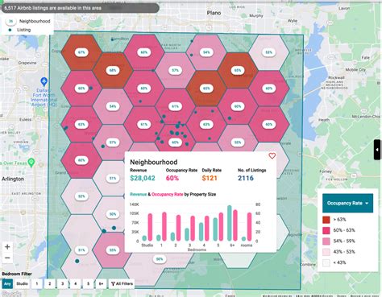Filter listings to 2 bedrooms
382x297 pixels.
pyautogui.click(x=50, y=284)
